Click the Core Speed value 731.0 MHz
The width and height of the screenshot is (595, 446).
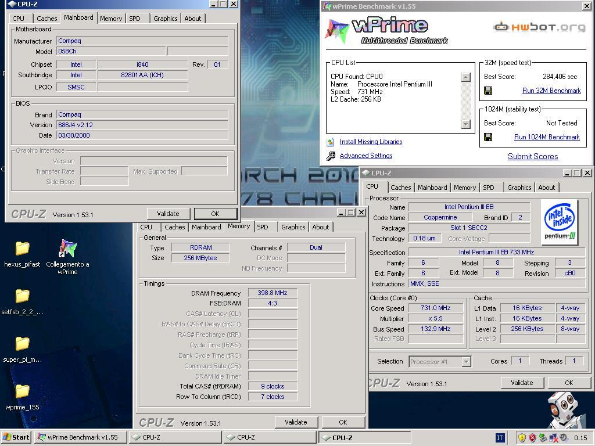(x=436, y=308)
